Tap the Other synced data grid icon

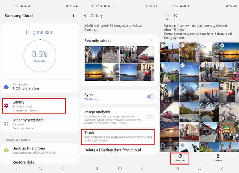point(7,124)
